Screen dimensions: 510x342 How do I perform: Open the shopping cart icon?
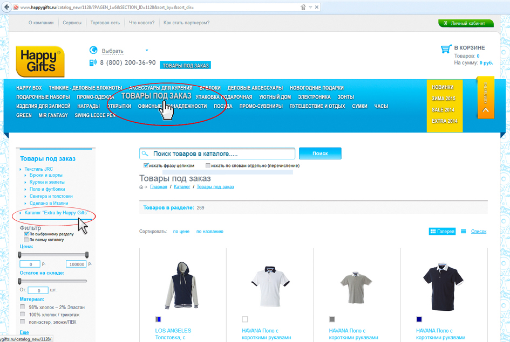pos(446,49)
